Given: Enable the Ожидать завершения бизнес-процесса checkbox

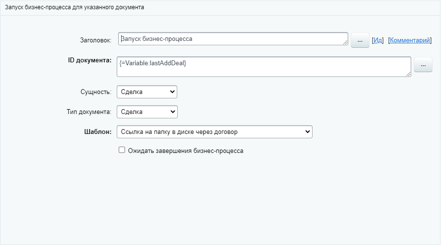Looking at the screenshot, I should [x=122, y=151].
